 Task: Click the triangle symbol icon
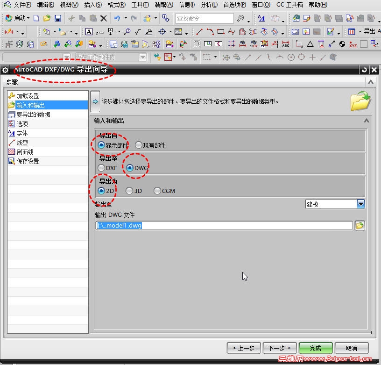coord(310,44)
